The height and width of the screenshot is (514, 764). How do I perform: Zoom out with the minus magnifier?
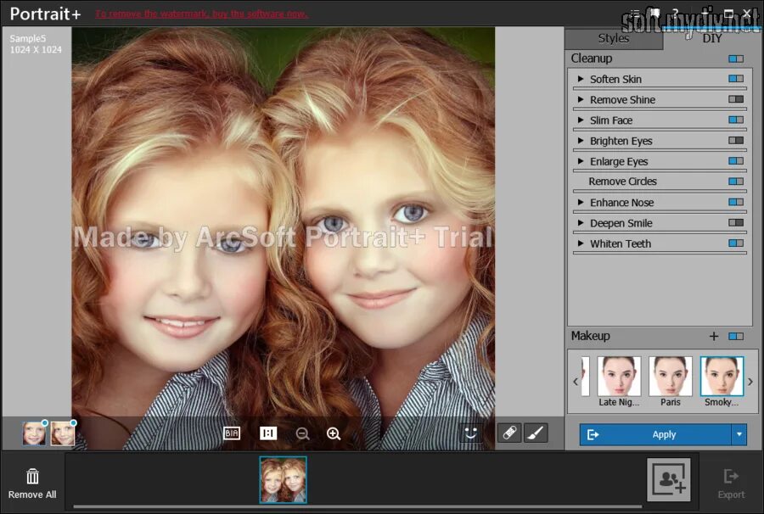pyautogui.click(x=302, y=433)
